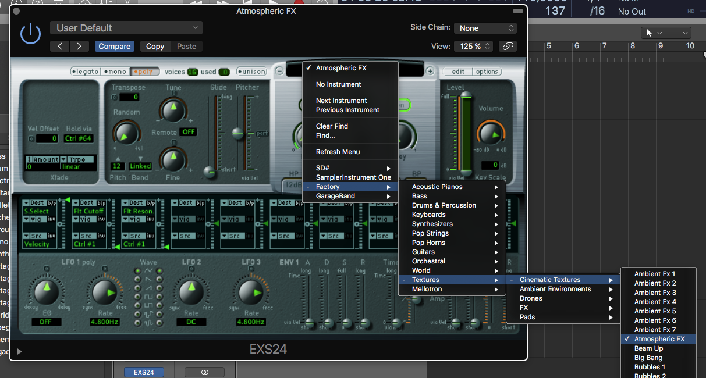The height and width of the screenshot is (378, 706).
Task: Choose Refresh Menu in the instrument menu
Action: point(338,152)
